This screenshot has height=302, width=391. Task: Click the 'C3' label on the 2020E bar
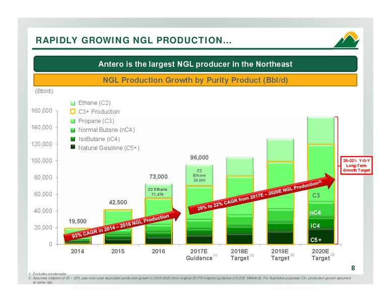(316, 196)
